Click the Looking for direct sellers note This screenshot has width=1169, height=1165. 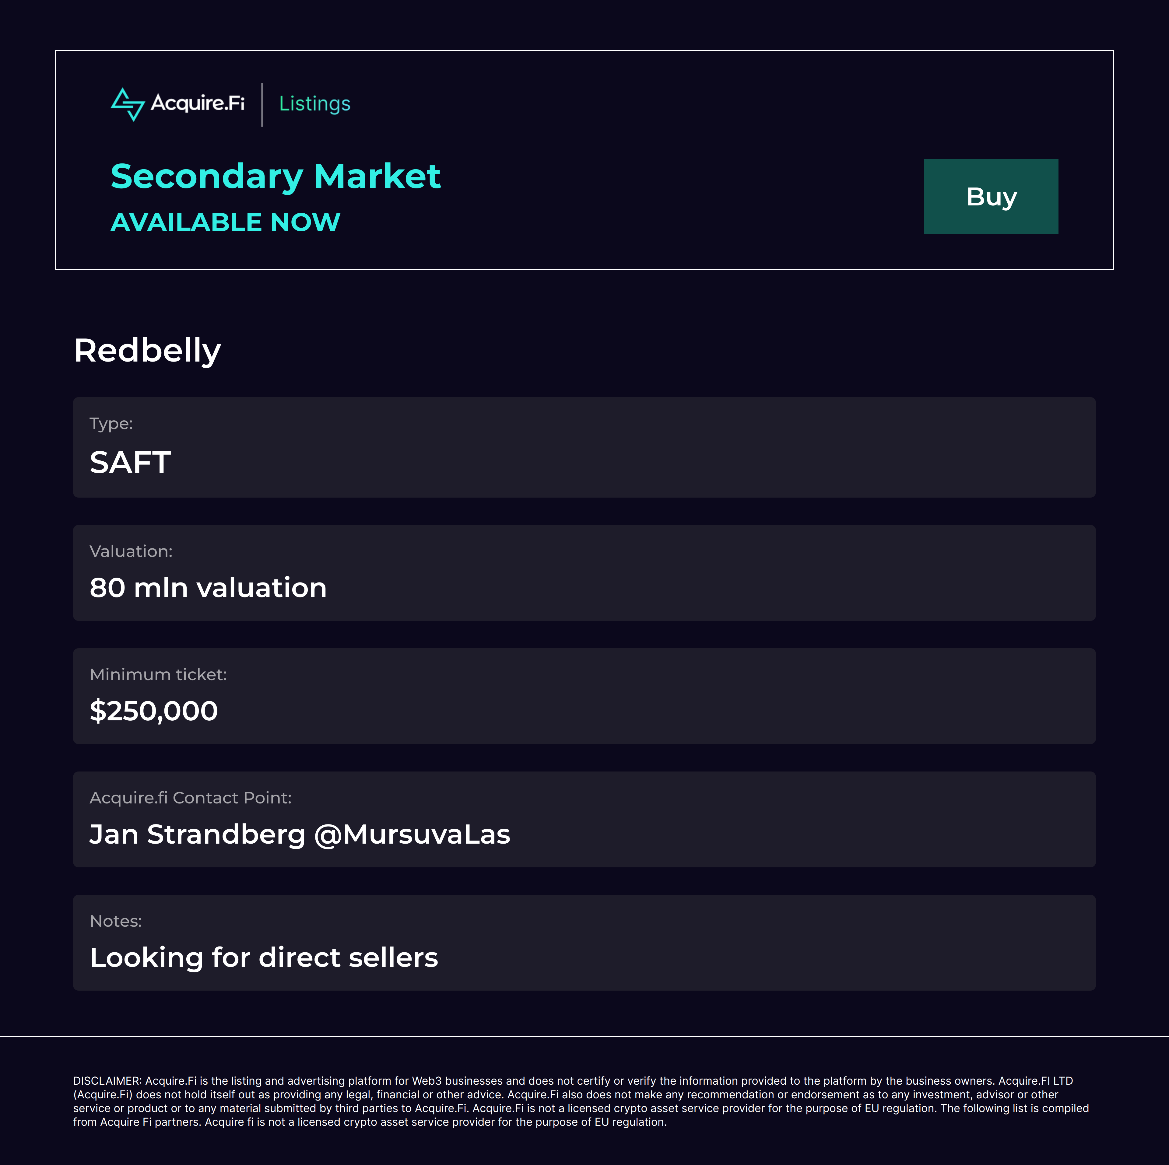[264, 957]
